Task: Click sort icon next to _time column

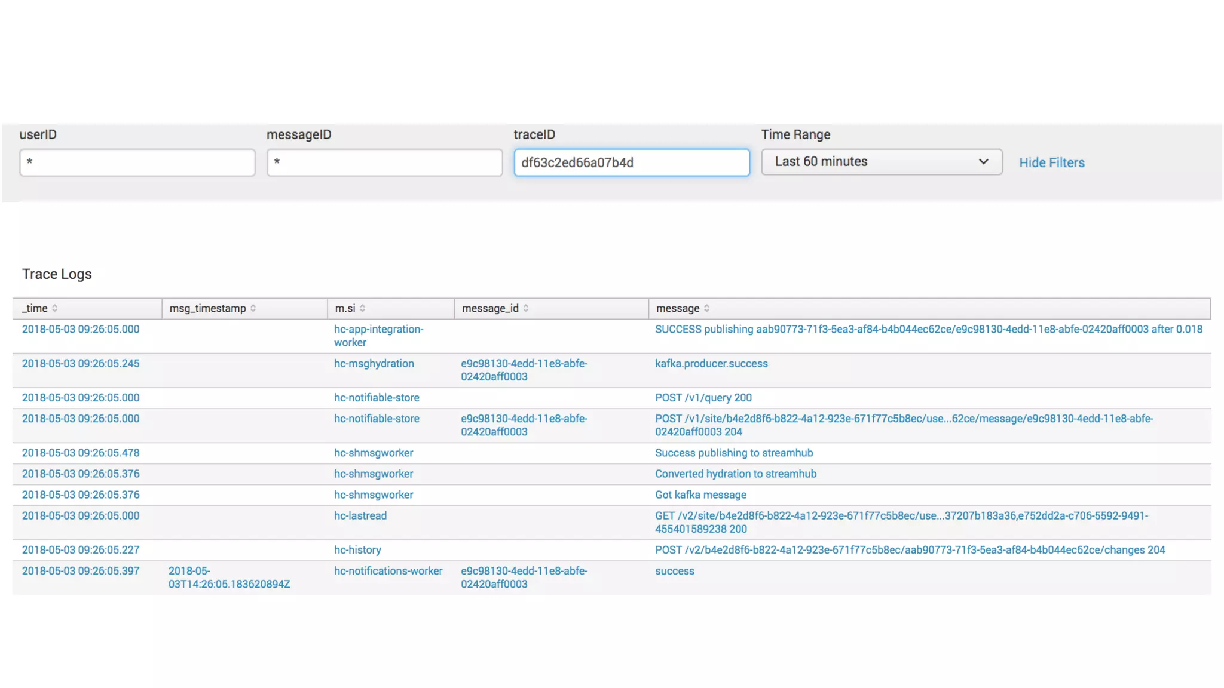Action: (55, 308)
